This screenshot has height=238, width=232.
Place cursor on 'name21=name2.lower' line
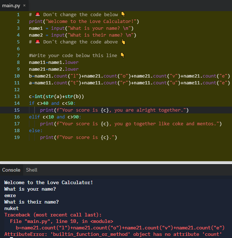click(54, 69)
